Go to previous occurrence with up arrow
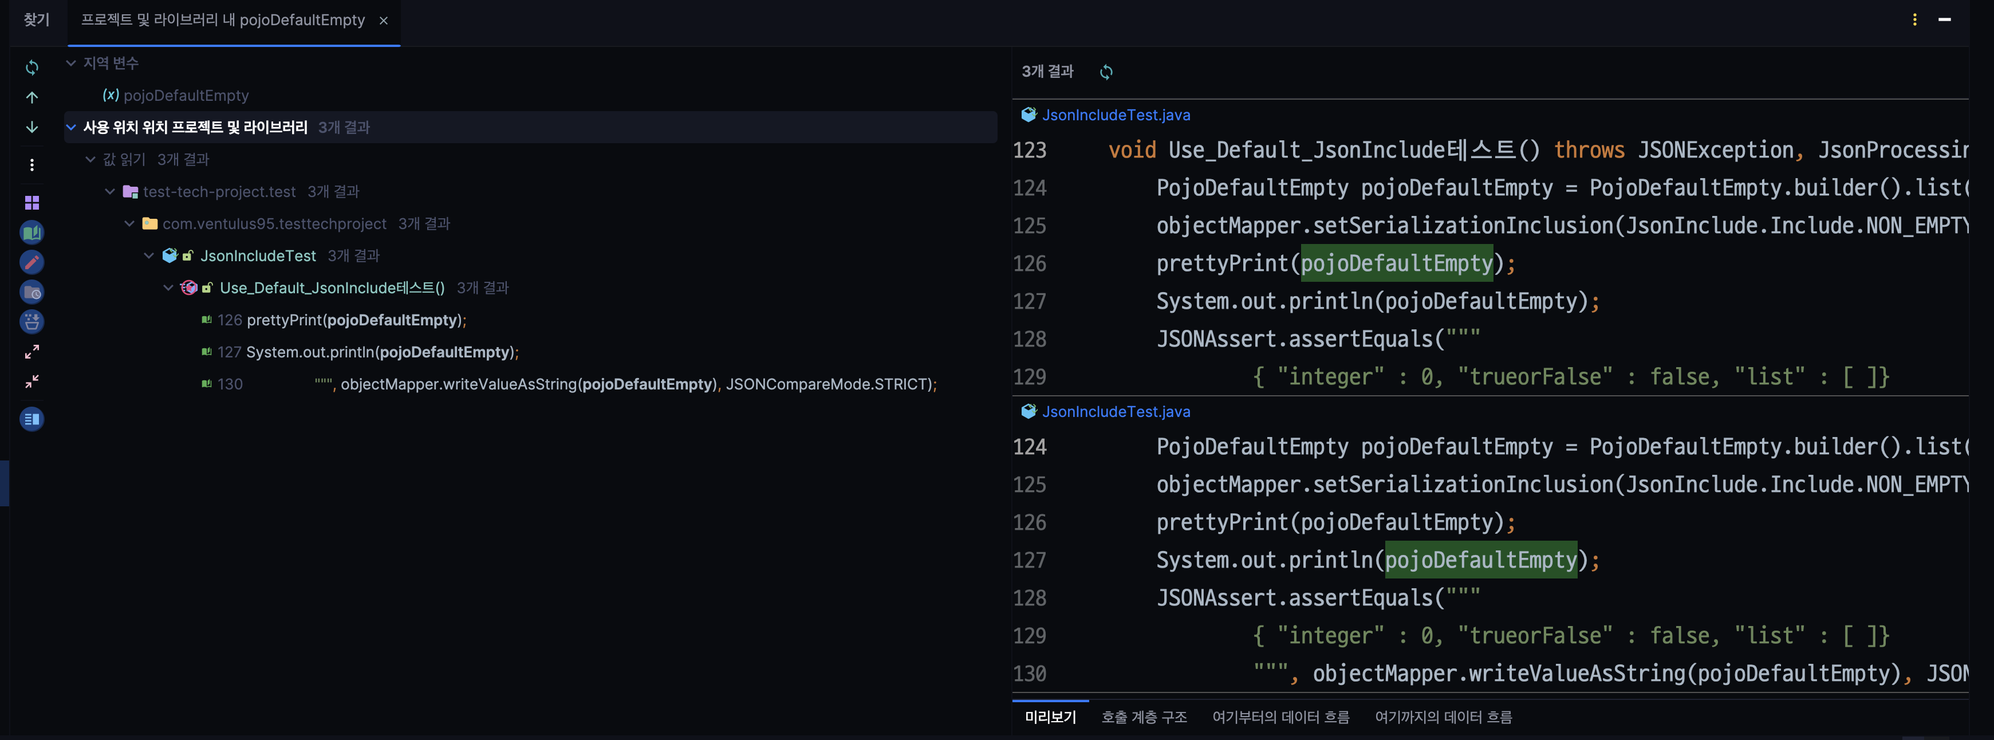Screen dimensions: 1994x740 [31, 97]
